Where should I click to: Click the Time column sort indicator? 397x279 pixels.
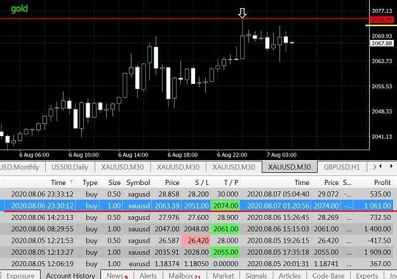click(x=71, y=182)
